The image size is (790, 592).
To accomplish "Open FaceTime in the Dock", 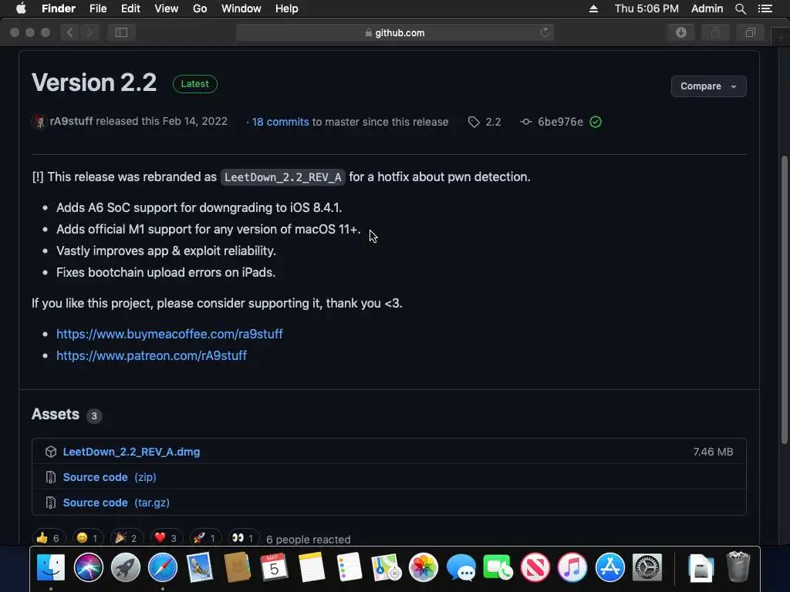I will [x=498, y=567].
